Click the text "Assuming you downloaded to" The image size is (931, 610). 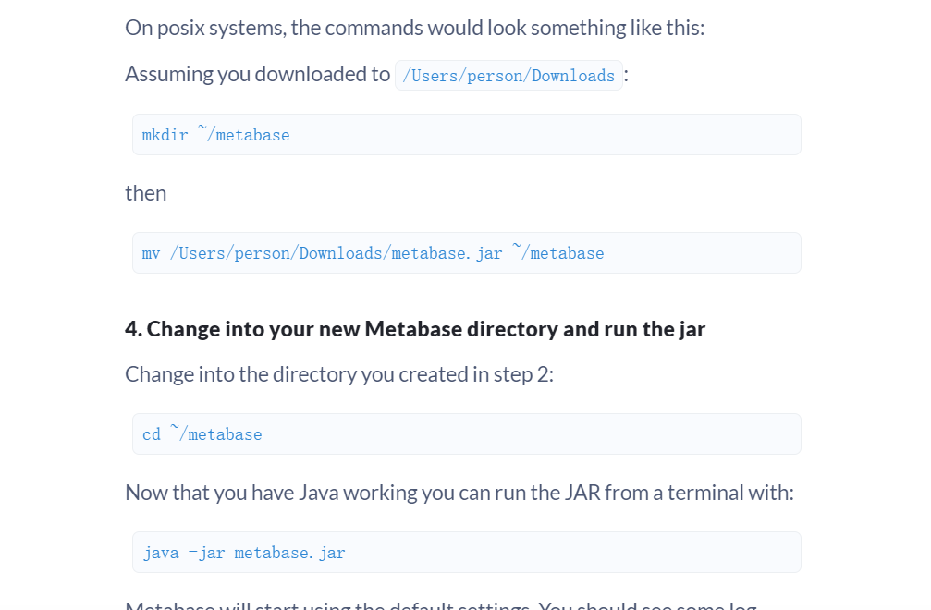pyautogui.click(x=257, y=74)
